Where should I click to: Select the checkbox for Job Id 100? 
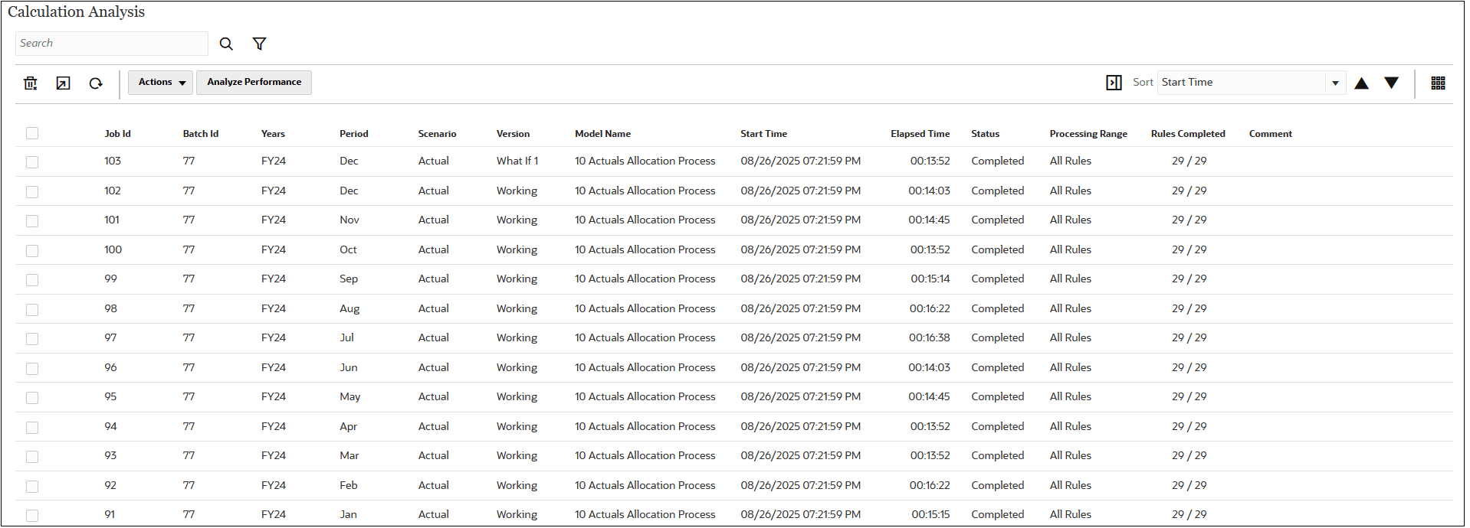pos(32,251)
